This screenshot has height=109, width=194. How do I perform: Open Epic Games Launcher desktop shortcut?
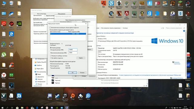(65, 97)
